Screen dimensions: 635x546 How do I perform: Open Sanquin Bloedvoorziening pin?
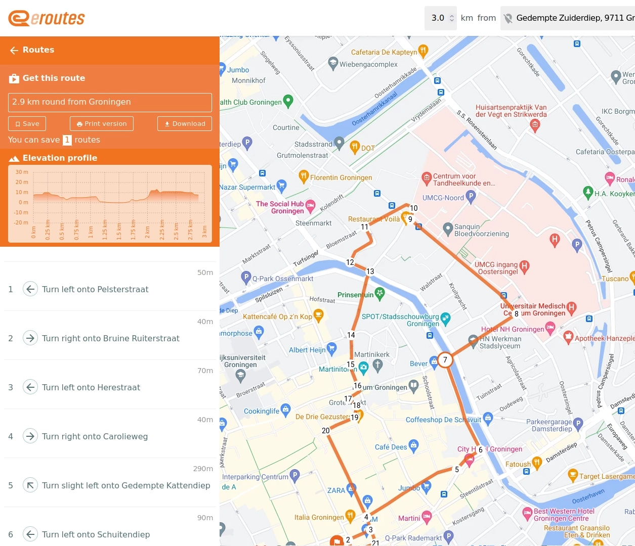pos(447,229)
